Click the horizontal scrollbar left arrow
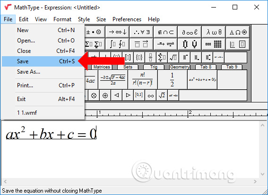The image size is (268, 195). (5, 181)
